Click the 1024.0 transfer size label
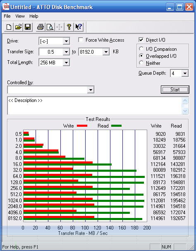196x251 pixels. [15, 200]
